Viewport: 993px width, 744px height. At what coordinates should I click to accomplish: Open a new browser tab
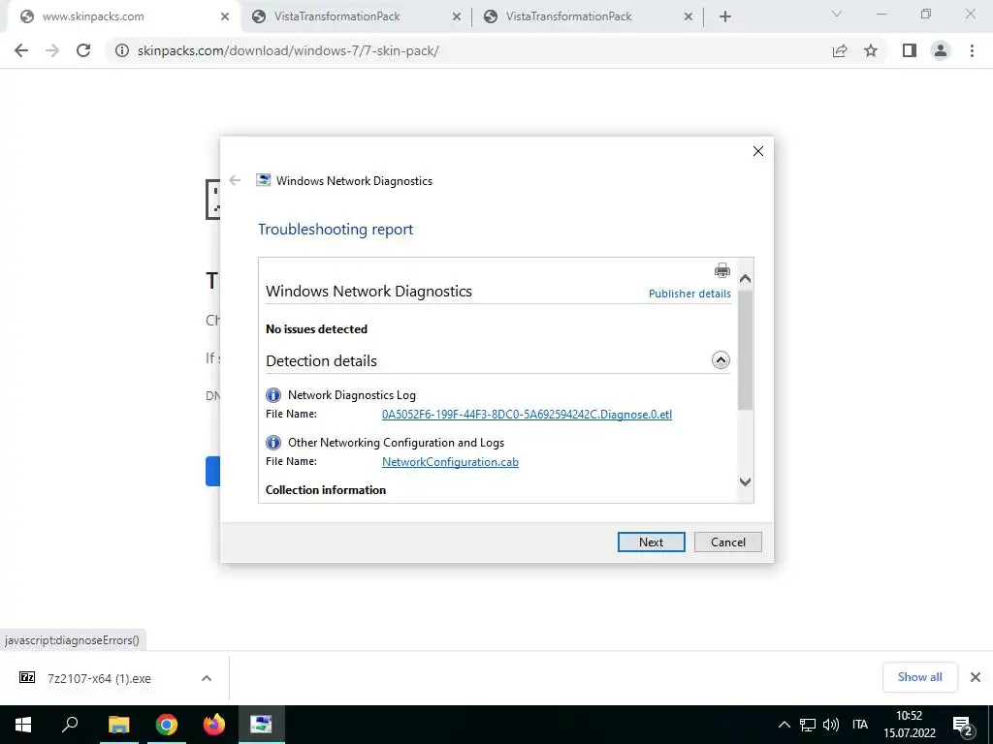(725, 17)
